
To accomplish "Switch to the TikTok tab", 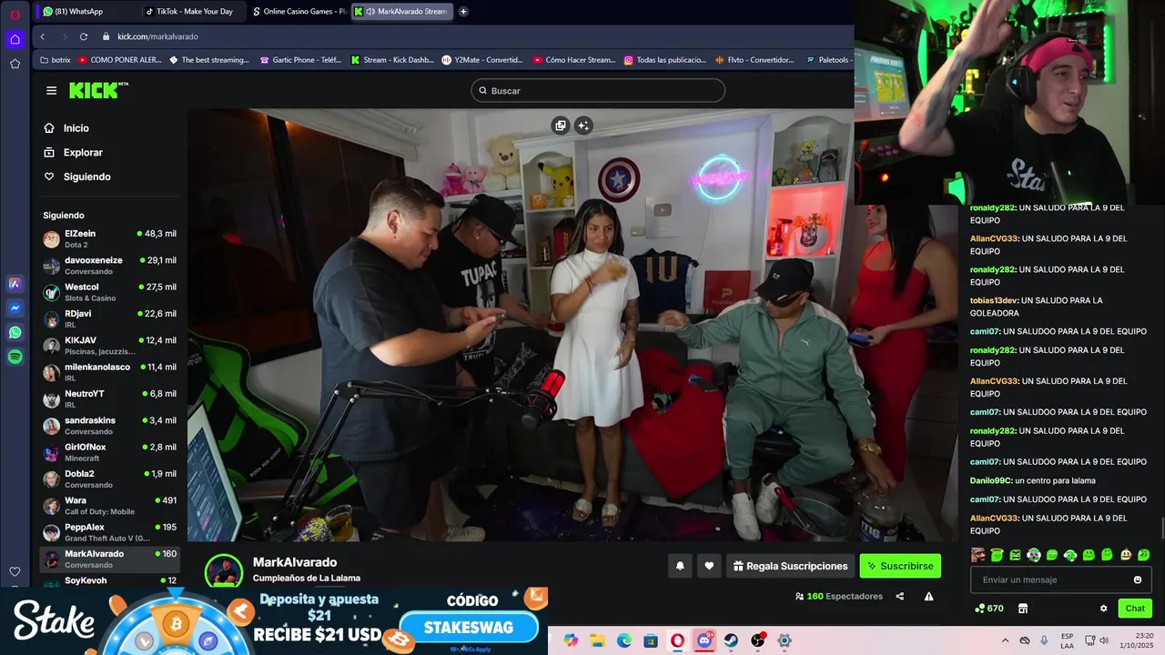I will click(x=193, y=11).
